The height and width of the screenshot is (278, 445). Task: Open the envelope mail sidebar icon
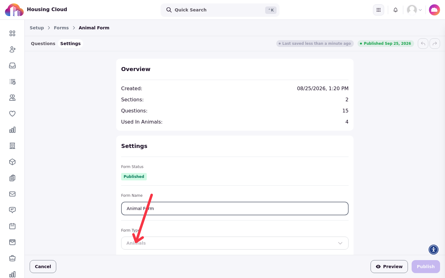coord(12,194)
